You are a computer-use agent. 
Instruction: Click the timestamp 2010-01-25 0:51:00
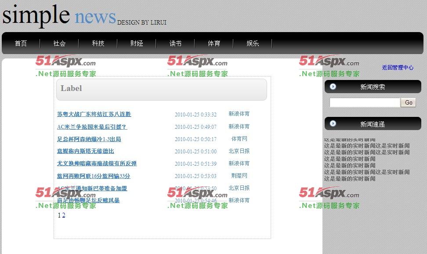pyautogui.click(x=195, y=151)
